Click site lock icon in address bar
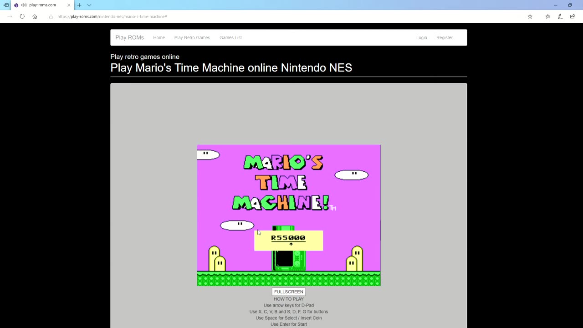The image size is (583, 328). [51, 16]
